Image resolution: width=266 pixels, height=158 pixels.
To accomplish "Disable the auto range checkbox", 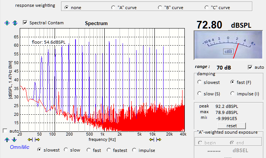I will [x=250, y=67].
